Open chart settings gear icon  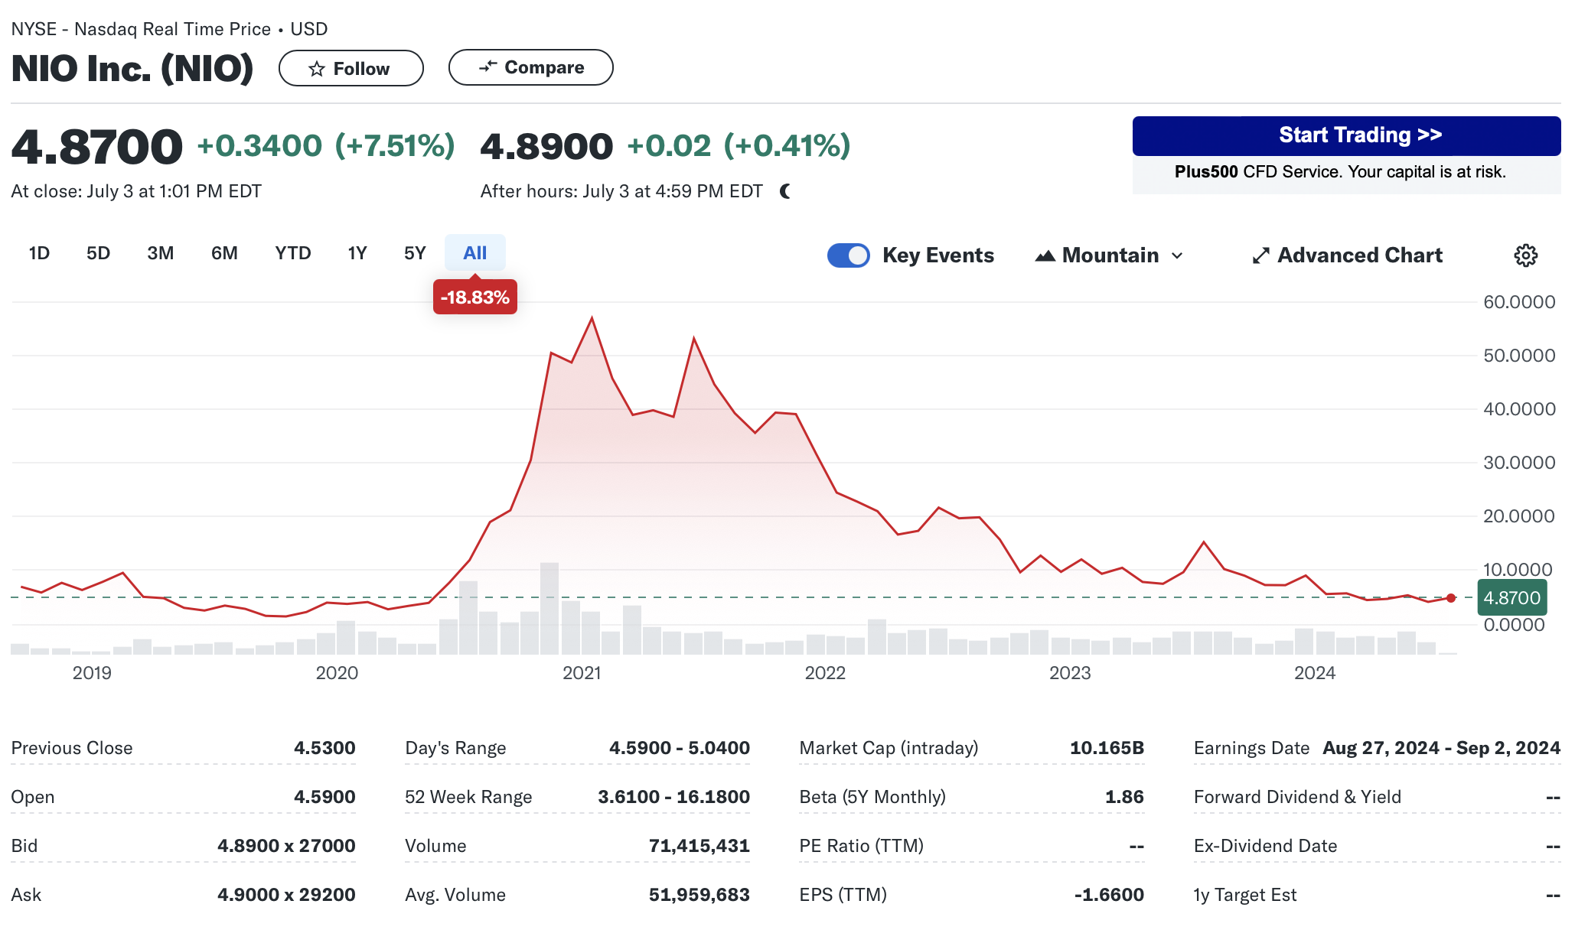[1525, 255]
